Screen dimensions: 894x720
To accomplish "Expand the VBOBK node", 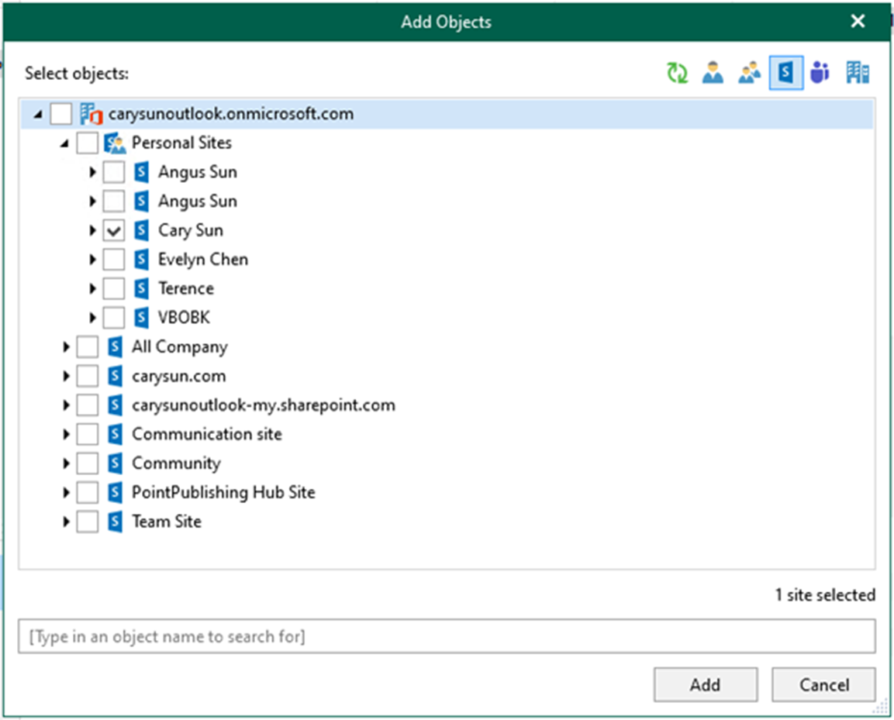I will (x=92, y=318).
